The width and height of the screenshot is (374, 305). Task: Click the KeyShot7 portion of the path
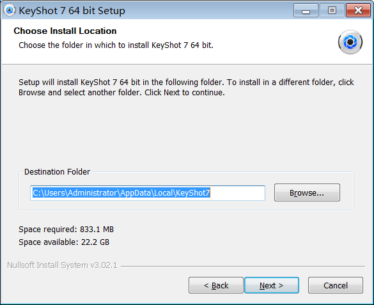pyautogui.click(x=192, y=192)
